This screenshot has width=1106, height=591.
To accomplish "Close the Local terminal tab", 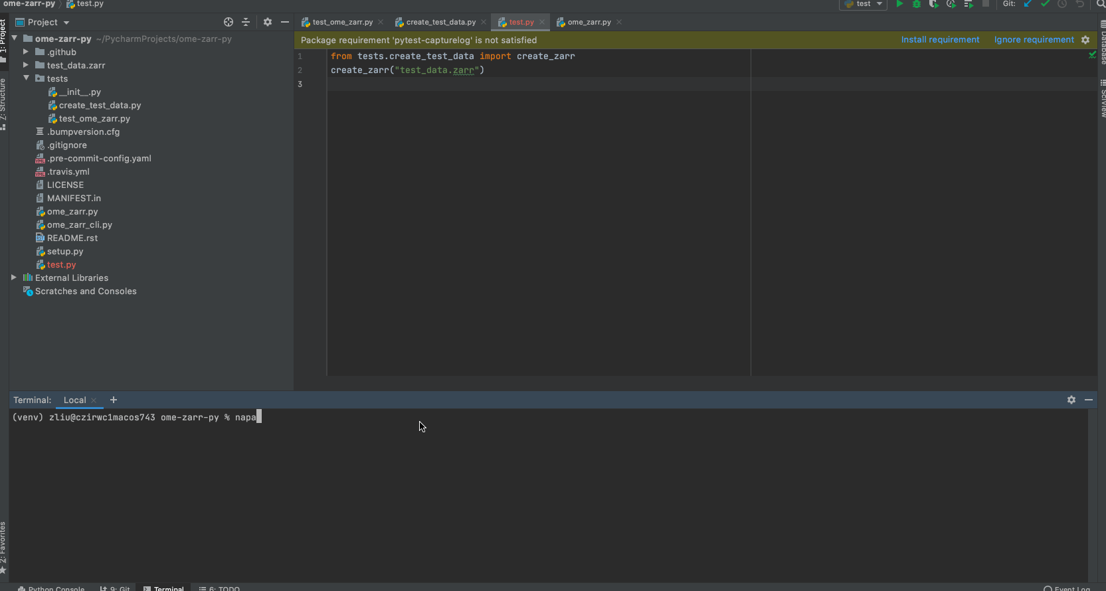I will (x=94, y=400).
